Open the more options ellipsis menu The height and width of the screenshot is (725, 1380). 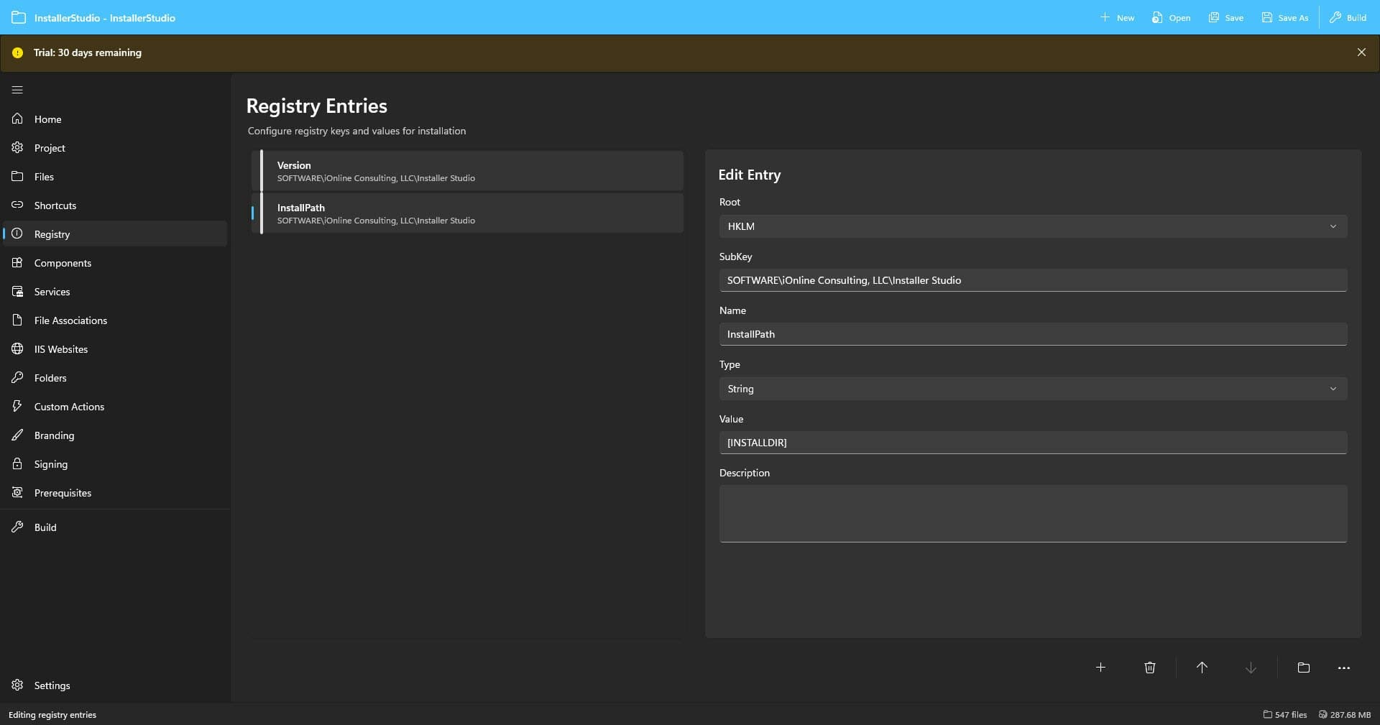pos(1343,669)
